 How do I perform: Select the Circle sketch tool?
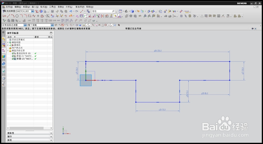17,16
